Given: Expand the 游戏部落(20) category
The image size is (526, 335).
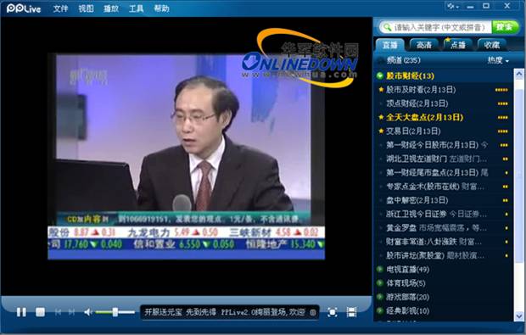Looking at the screenshot, I should pyautogui.click(x=380, y=297).
